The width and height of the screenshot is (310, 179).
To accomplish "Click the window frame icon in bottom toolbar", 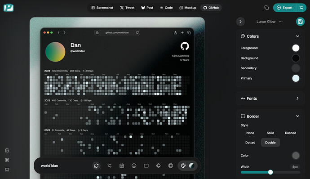I will pos(146,166).
